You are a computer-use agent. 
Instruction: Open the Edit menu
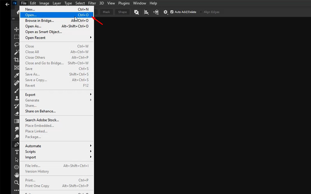pos(33,3)
